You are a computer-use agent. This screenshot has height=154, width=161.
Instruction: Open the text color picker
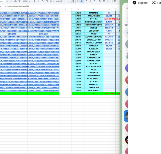click(94, 1)
